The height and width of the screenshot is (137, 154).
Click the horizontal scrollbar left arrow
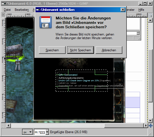coord(9,126)
